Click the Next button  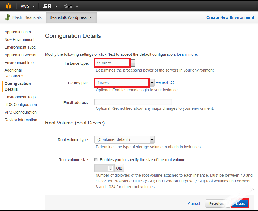pos(240,204)
